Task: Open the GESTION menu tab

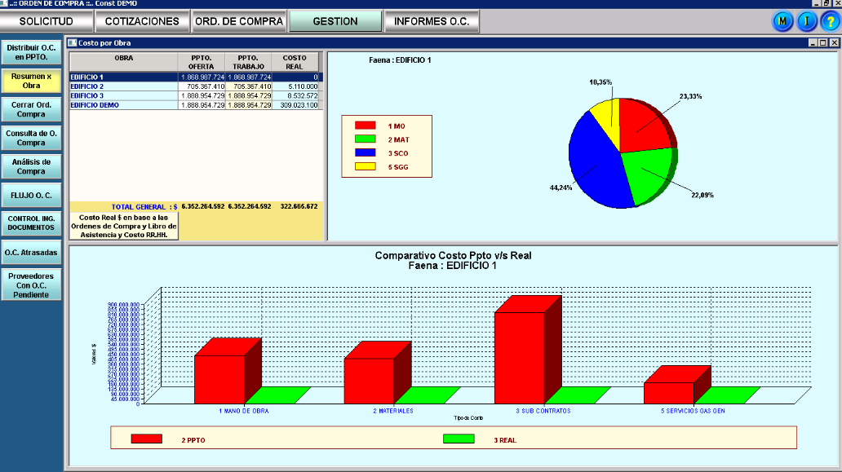Action: [335, 21]
